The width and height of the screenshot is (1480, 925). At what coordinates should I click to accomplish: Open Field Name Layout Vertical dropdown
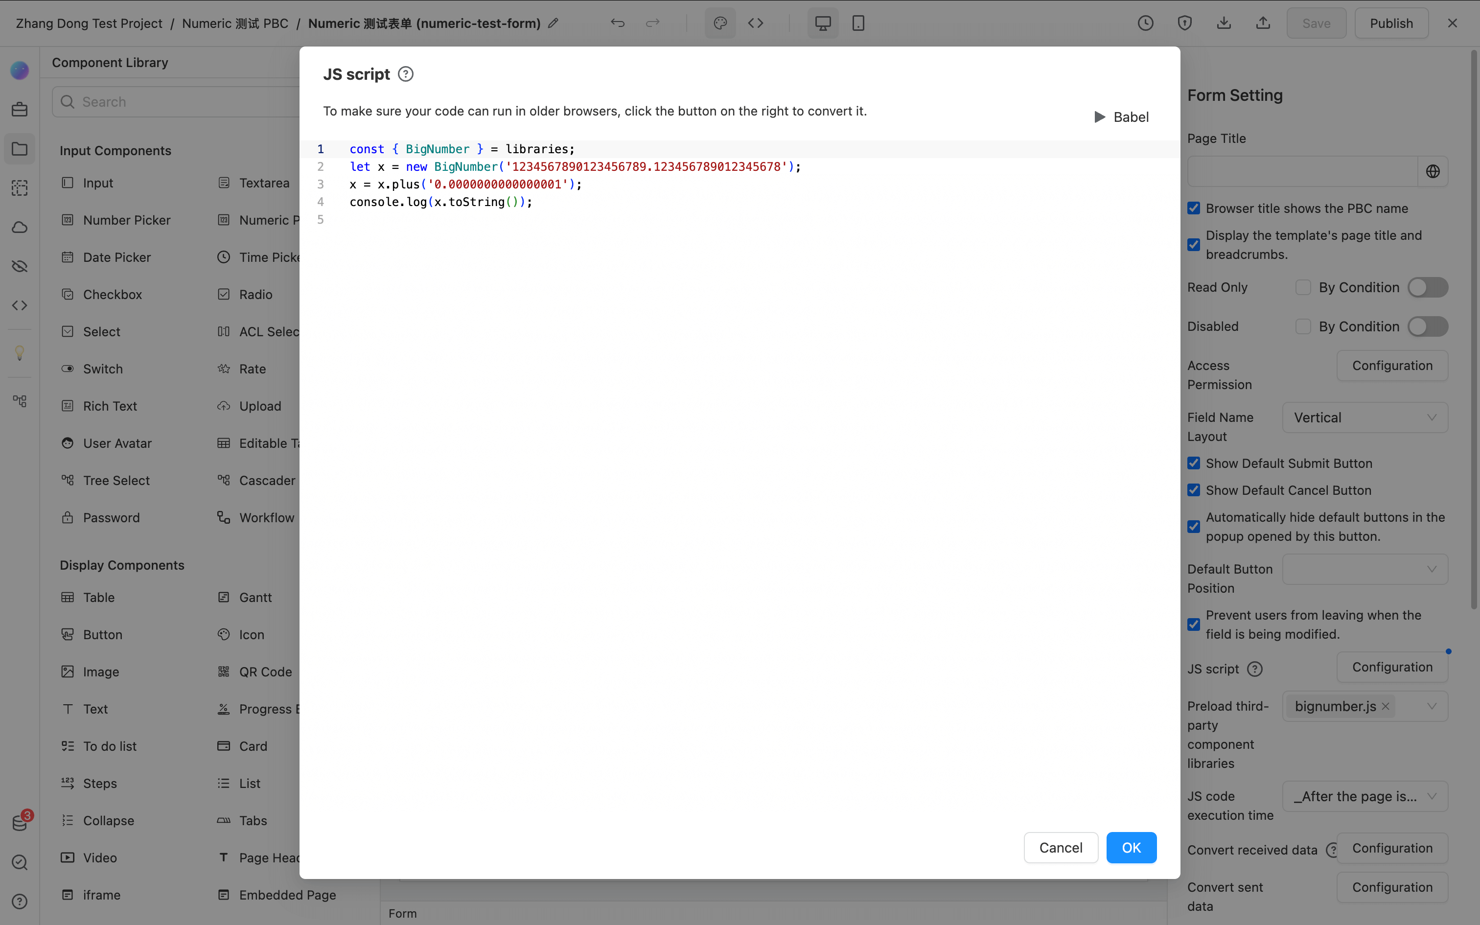tap(1365, 417)
